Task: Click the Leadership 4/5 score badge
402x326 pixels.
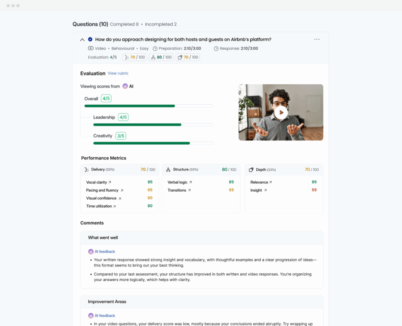Action: 123,117
